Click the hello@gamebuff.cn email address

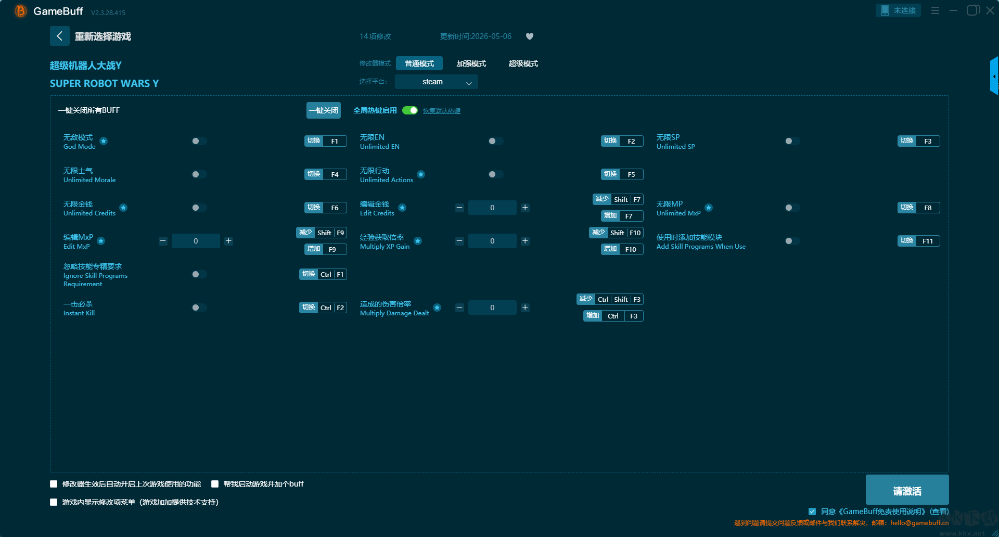tap(919, 523)
